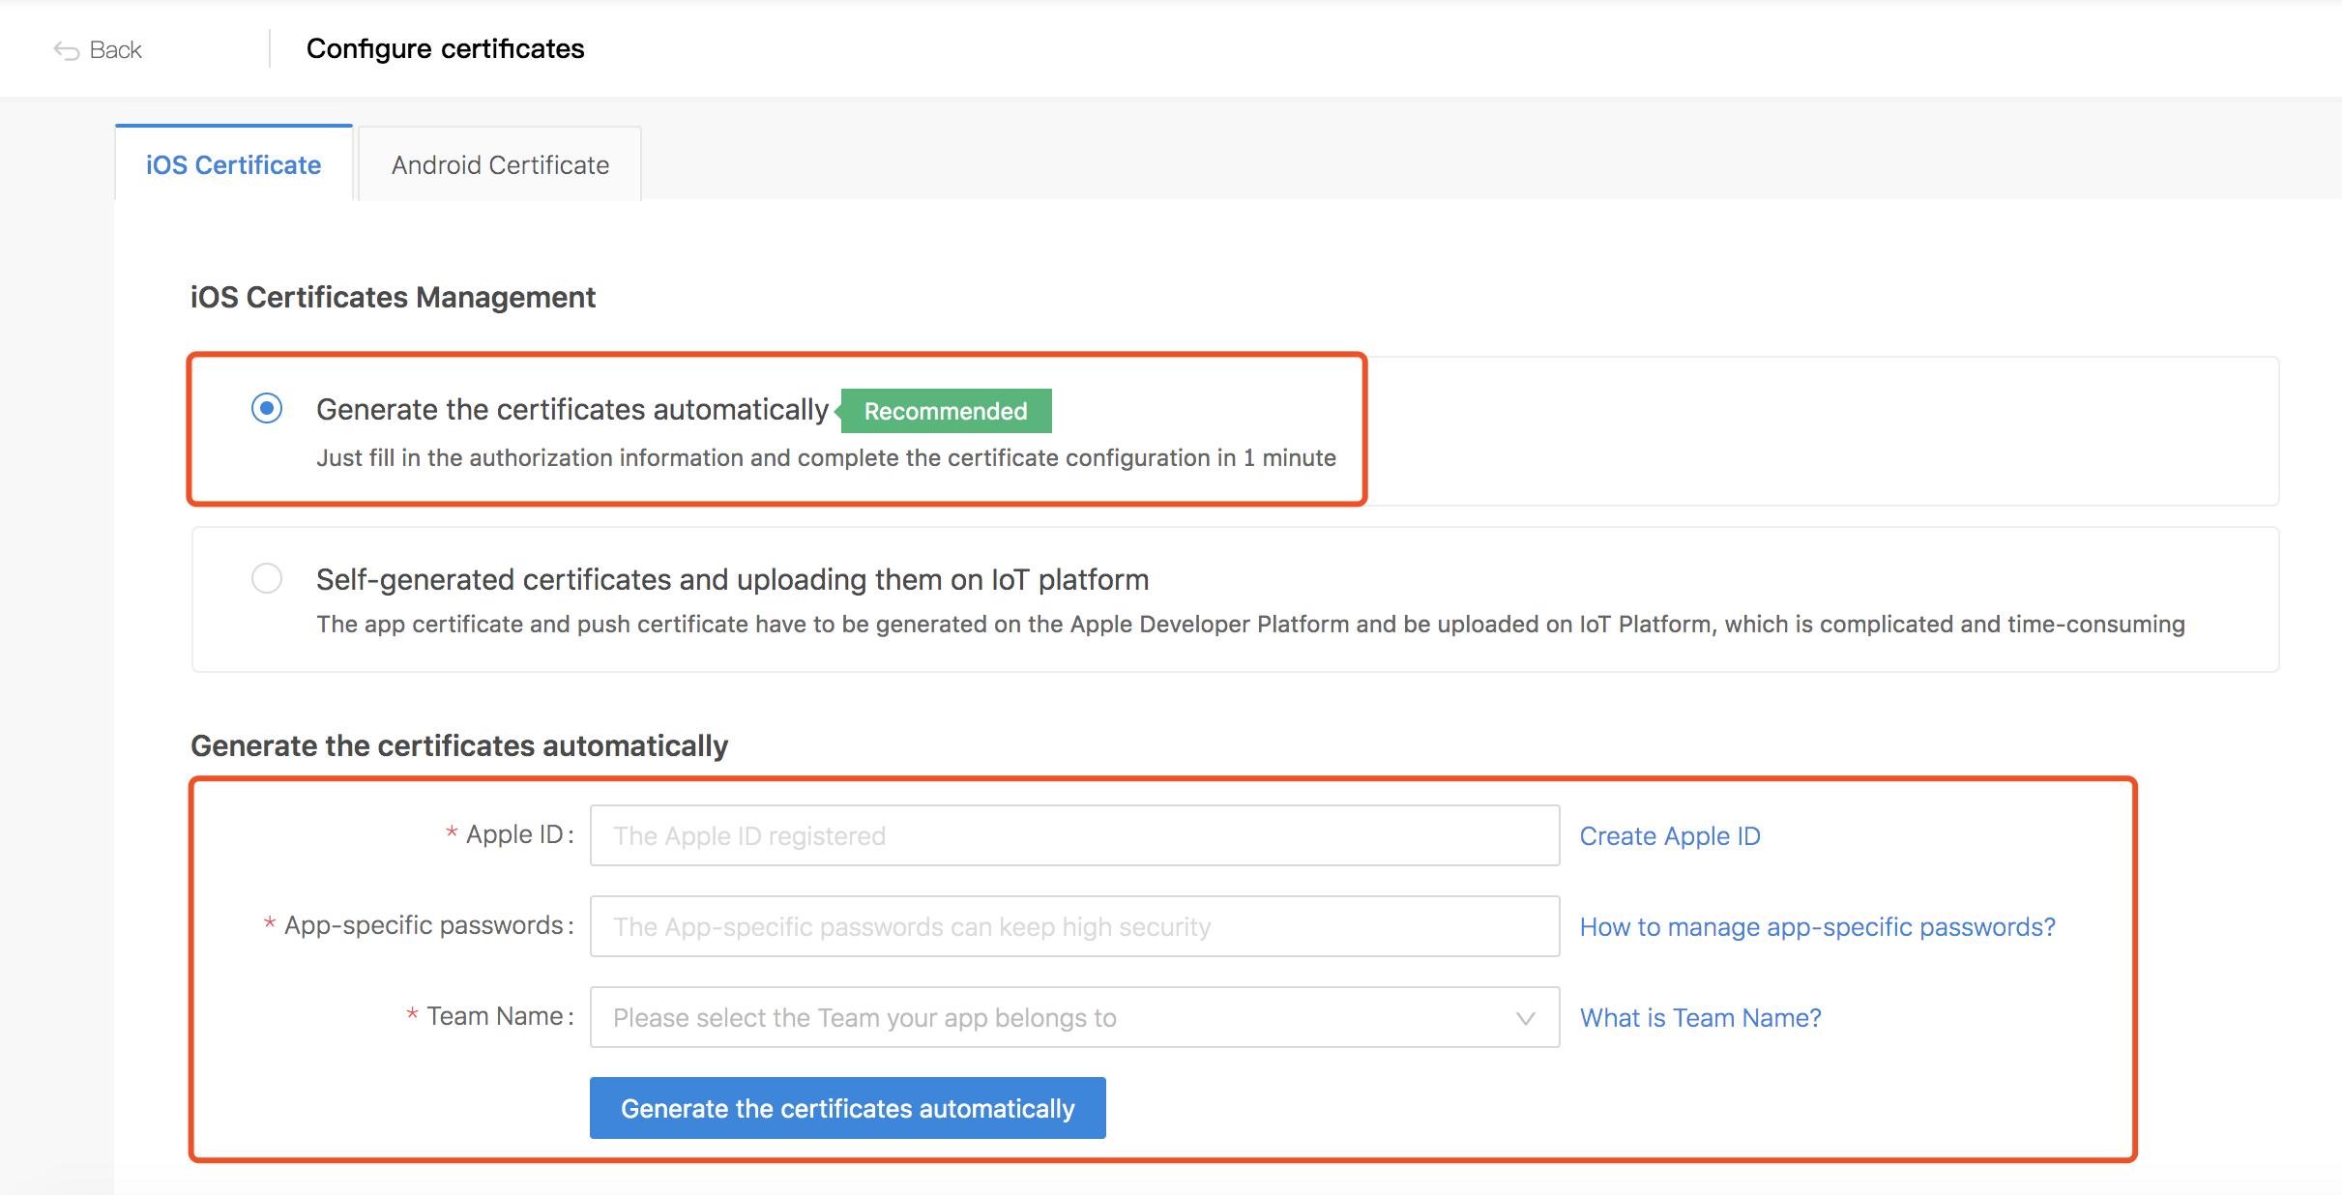
Task: Click the 'Generate the certificates automatically' option title
Action: pyautogui.click(x=571, y=410)
